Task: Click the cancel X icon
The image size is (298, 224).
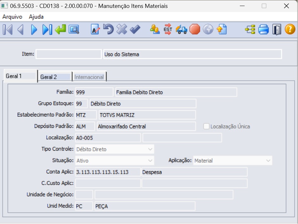Action: click(122, 29)
